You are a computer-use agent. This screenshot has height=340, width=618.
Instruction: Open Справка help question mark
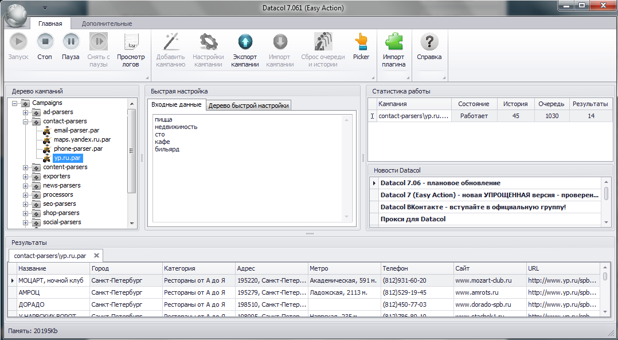click(429, 41)
